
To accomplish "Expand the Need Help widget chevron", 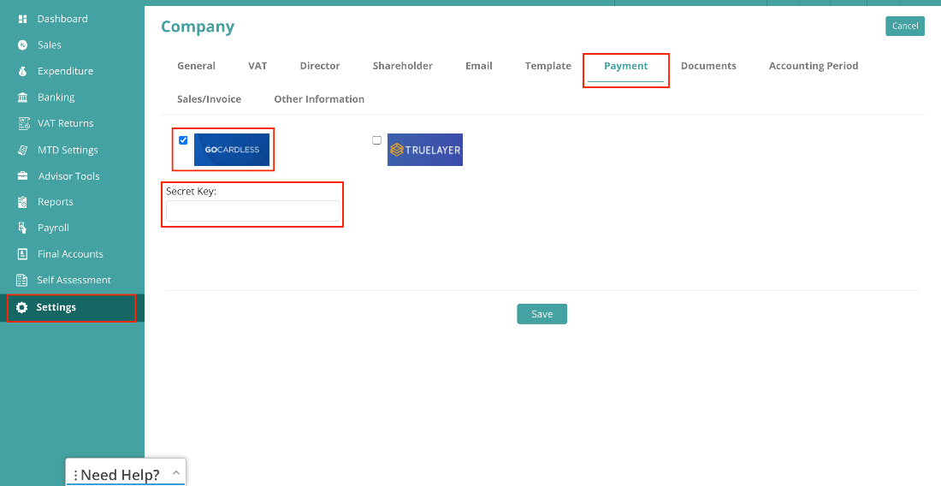I will click(x=176, y=473).
